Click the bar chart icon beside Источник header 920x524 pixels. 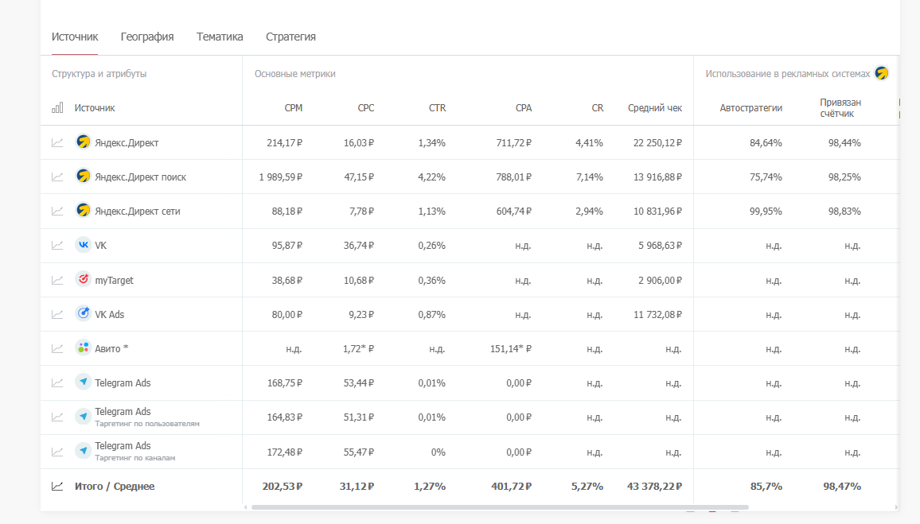click(57, 108)
